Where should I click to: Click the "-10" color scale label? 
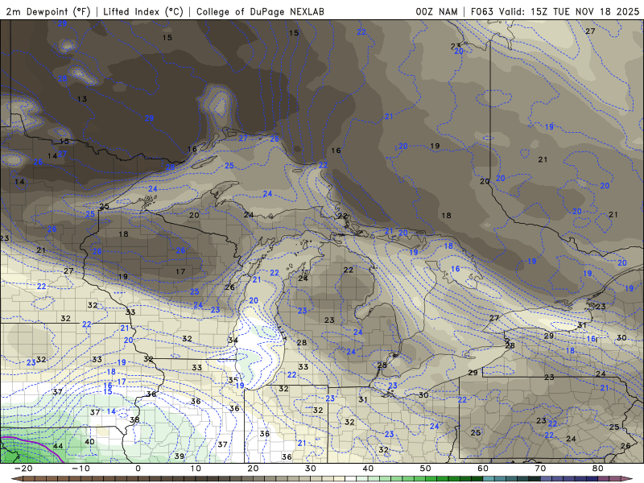pos(80,469)
